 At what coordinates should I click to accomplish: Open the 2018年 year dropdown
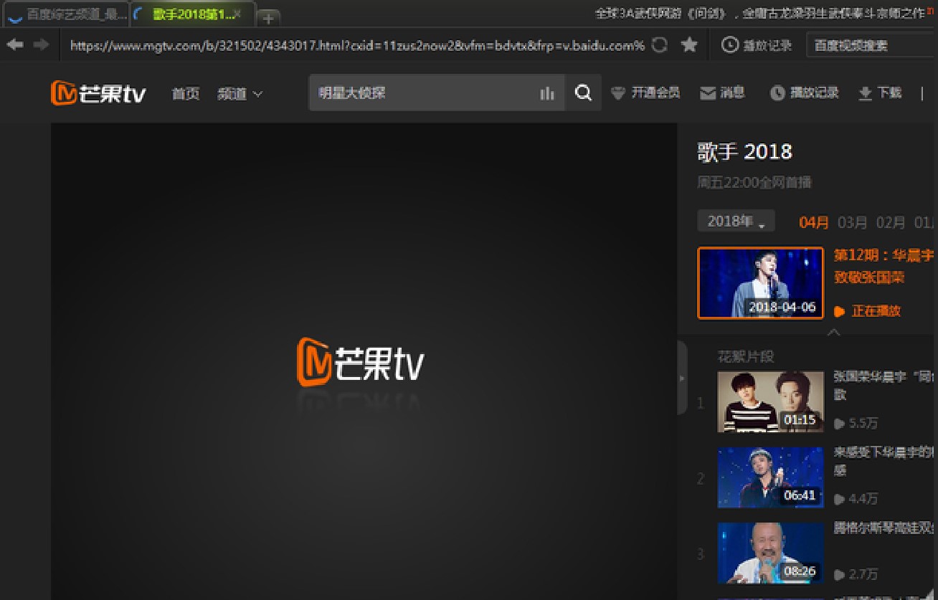[736, 222]
